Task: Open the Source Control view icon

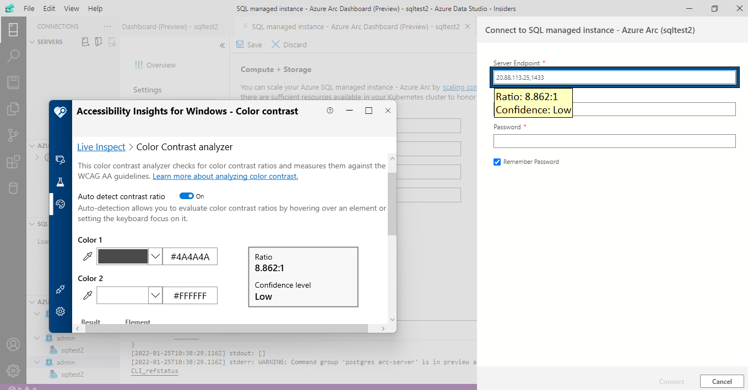Action: click(x=13, y=135)
